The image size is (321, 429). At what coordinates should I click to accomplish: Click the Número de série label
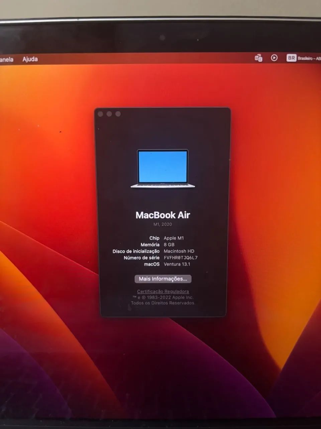[x=142, y=258]
